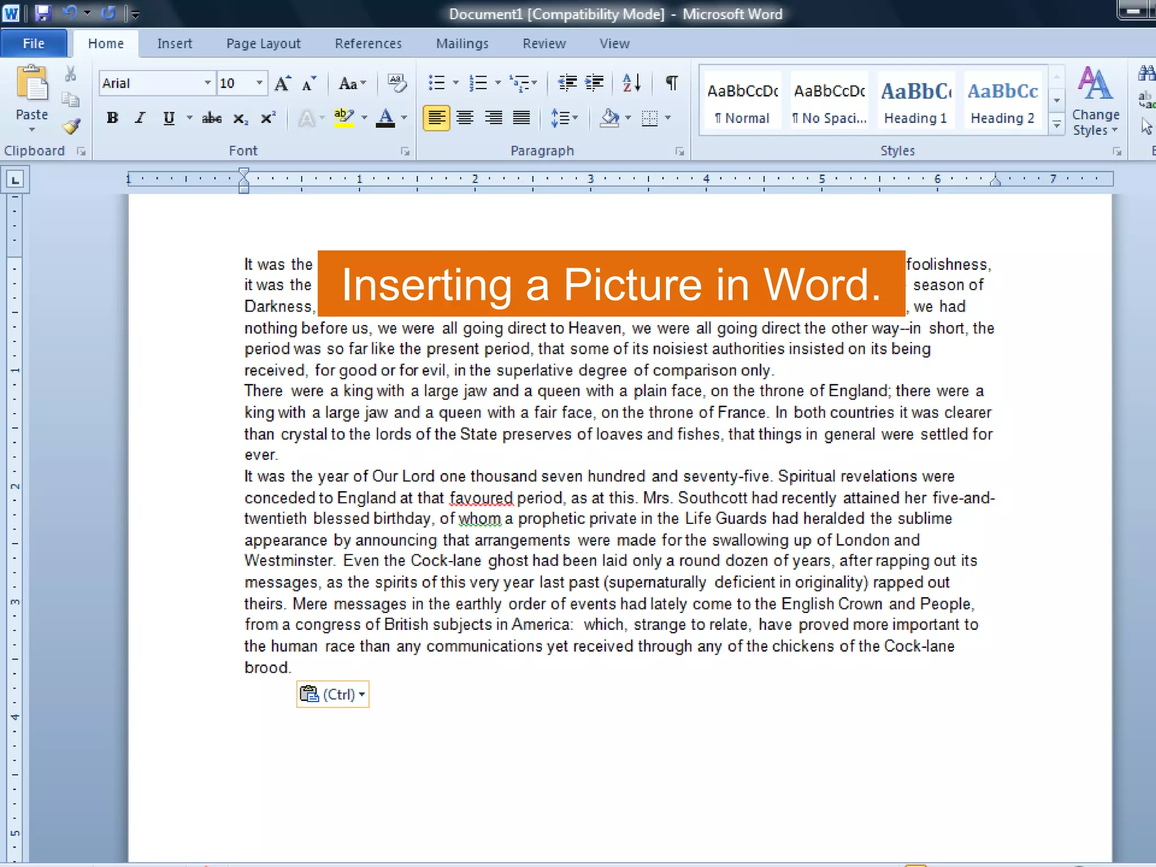
Task: Click the Save icon in quick access toolbar
Action: (x=43, y=12)
